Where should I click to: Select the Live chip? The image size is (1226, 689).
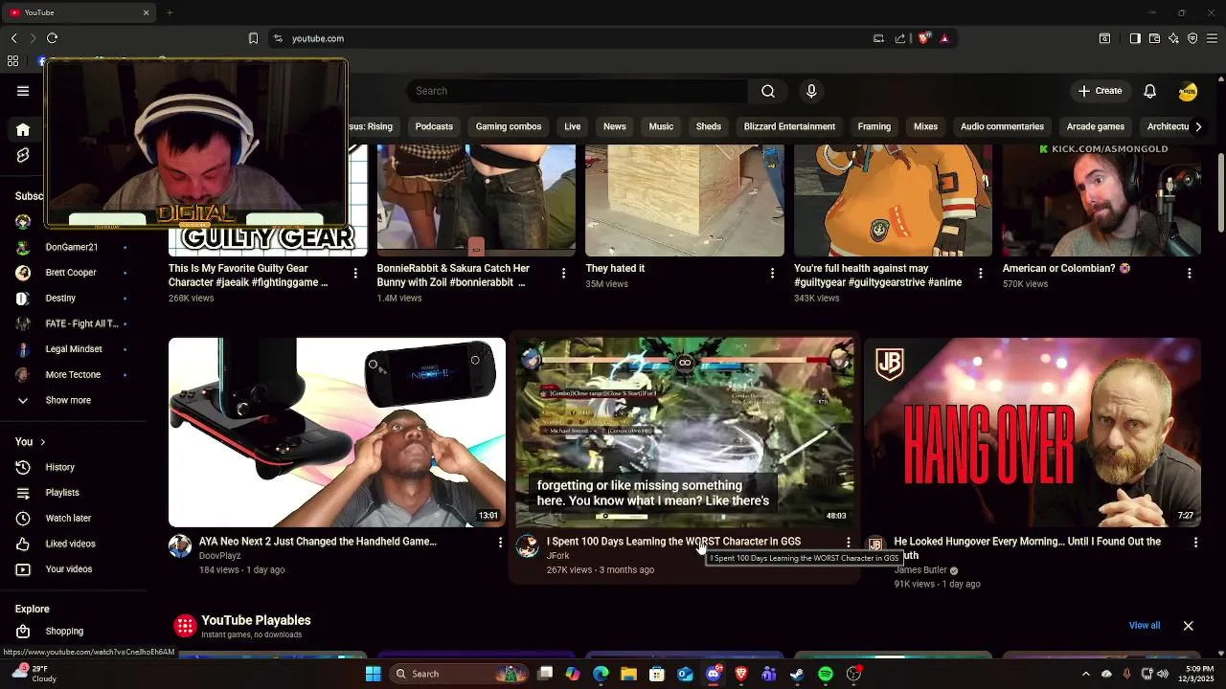pyautogui.click(x=572, y=126)
